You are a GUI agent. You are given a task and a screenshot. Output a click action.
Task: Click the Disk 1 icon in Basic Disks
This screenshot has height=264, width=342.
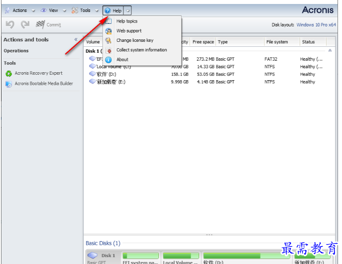click(92, 255)
